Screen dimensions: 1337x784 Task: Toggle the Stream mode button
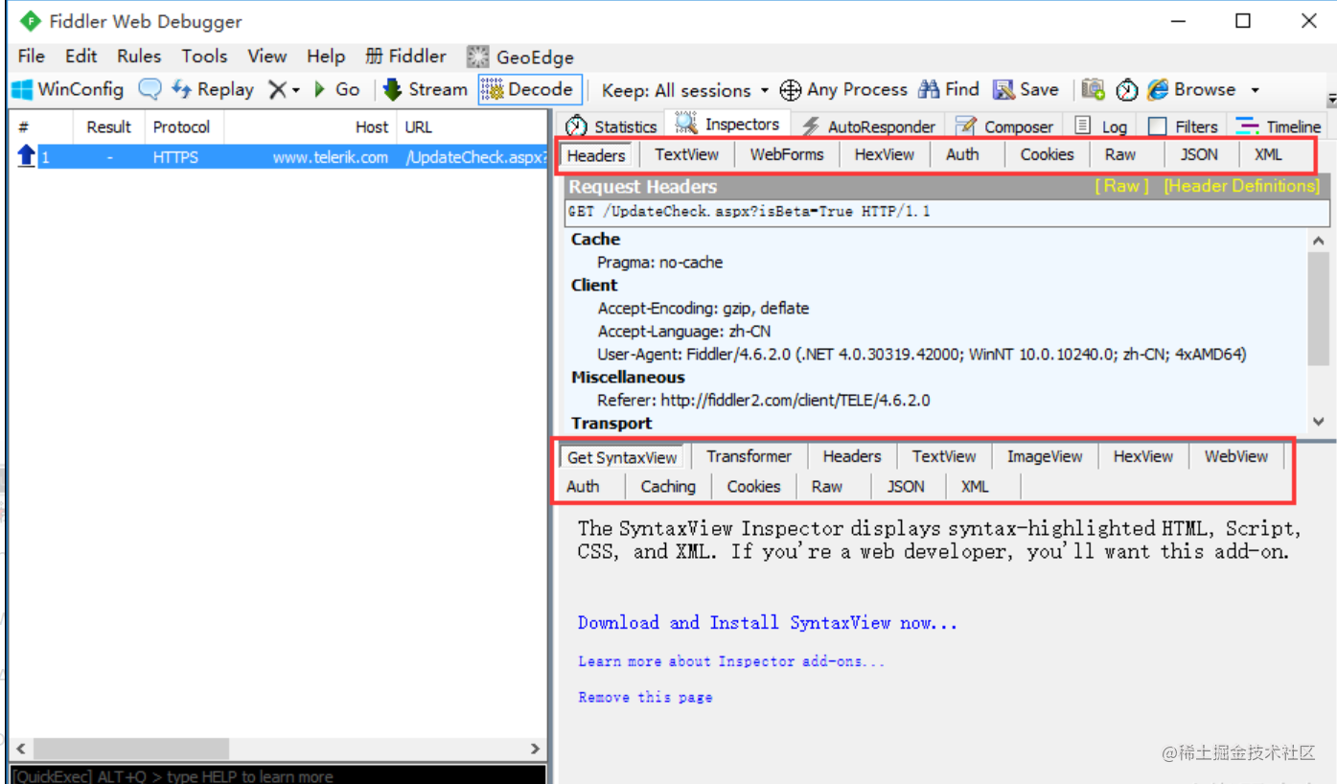pyautogui.click(x=425, y=90)
